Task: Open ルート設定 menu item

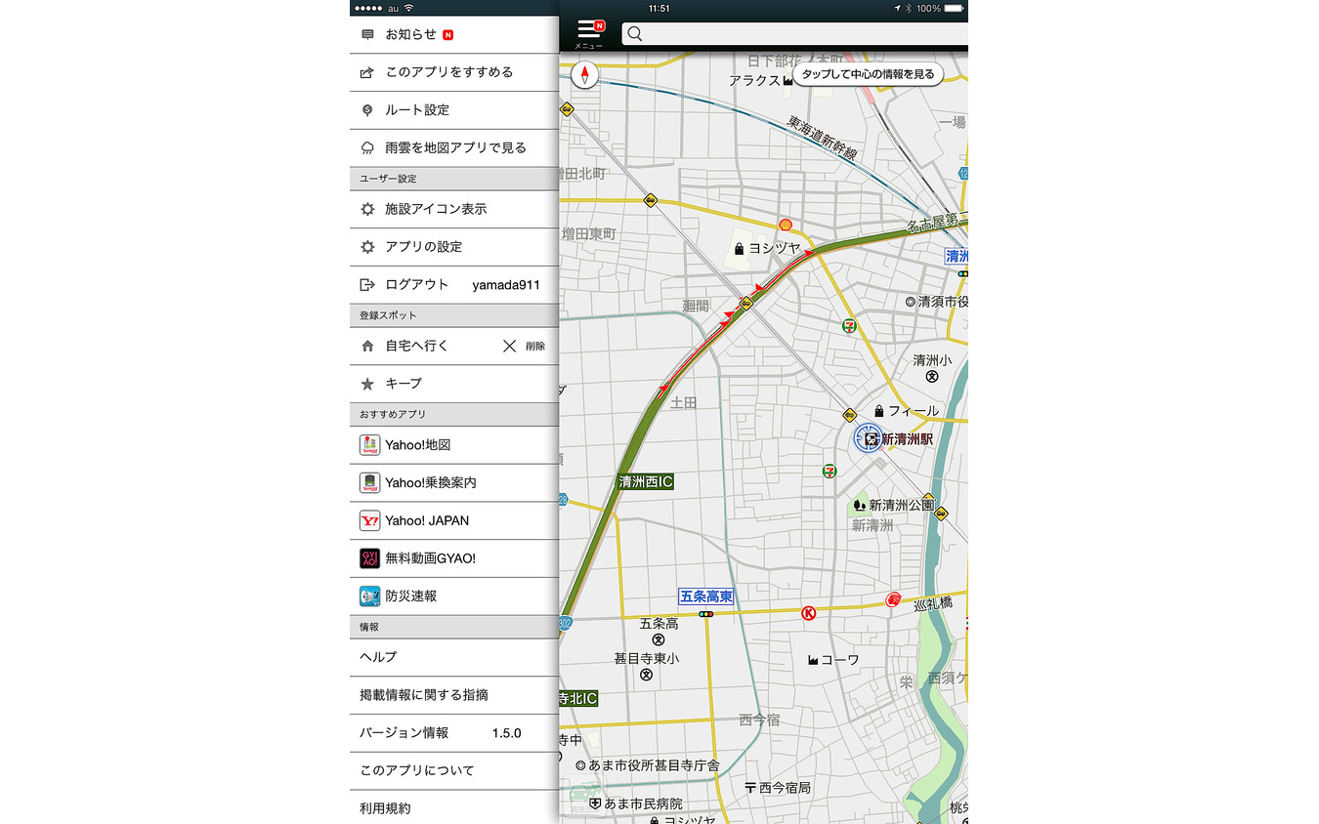Action: [454, 110]
